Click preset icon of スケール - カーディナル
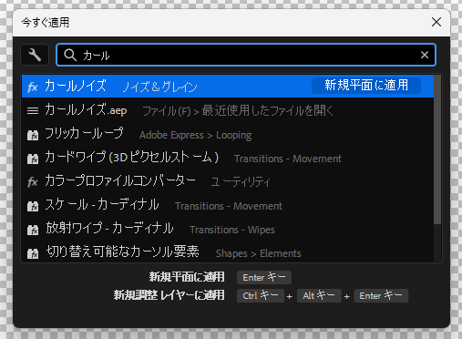This screenshot has width=462, height=339. (33, 206)
